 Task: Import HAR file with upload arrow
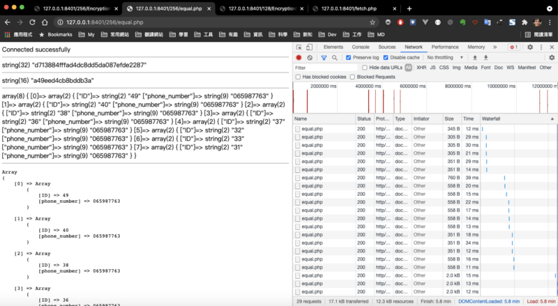(x=475, y=58)
